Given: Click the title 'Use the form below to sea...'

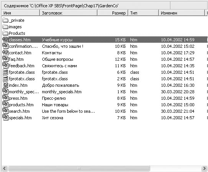Looking at the screenshot, I should click(68, 111).
